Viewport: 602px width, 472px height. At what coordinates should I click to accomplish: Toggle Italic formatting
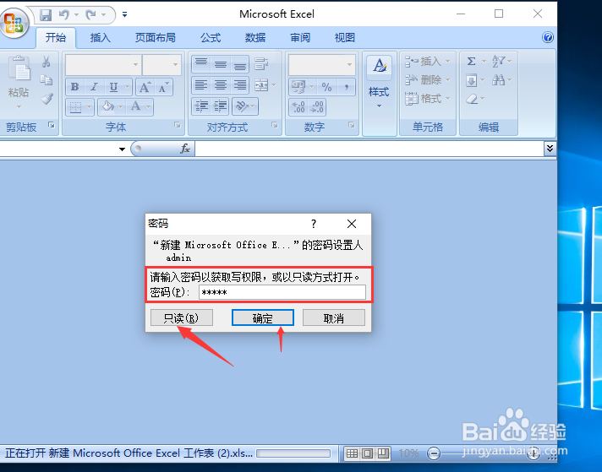tap(94, 87)
